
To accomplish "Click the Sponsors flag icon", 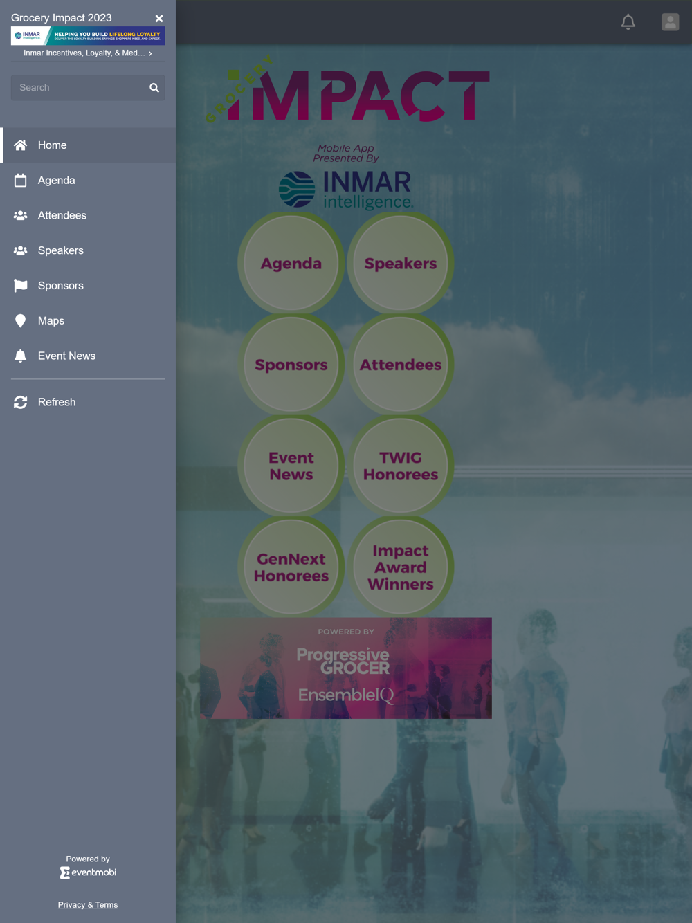I will [x=21, y=286].
